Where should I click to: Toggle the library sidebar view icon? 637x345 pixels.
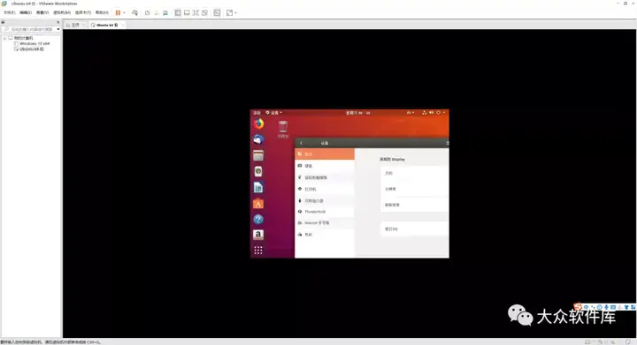[x=178, y=12]
